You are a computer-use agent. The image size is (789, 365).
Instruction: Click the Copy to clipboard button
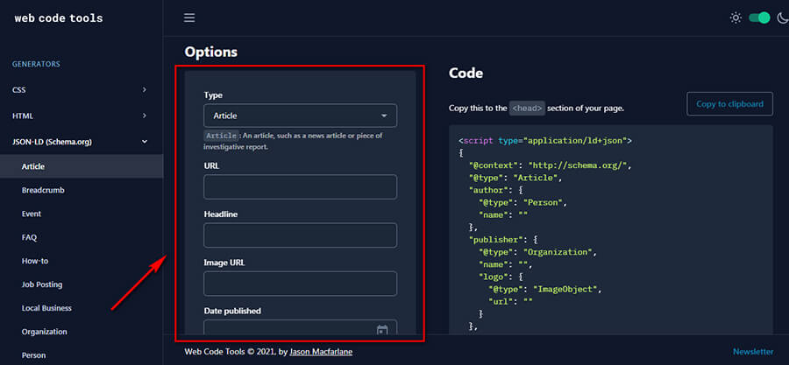point(729,103)
